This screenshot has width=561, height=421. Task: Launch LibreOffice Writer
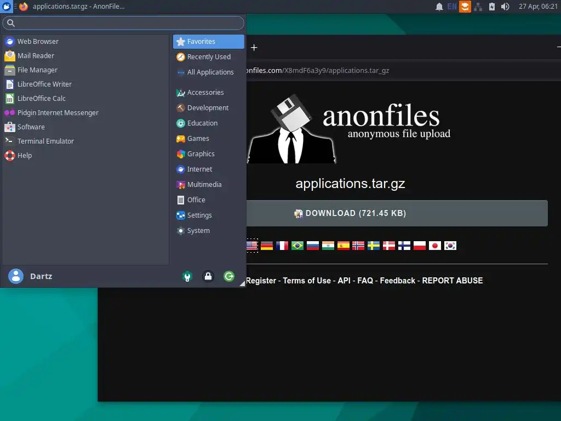[85, 84]
